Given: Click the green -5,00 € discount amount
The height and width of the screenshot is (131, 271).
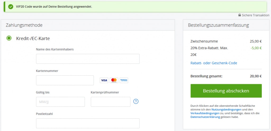Looking at the screenshot, I should click(x=256, y=48).
